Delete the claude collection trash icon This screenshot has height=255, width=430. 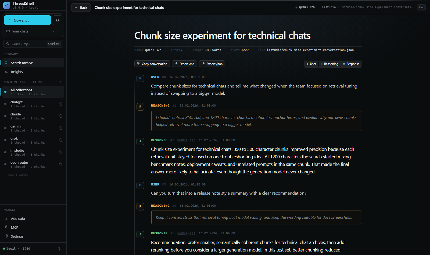tap(61, 116)
